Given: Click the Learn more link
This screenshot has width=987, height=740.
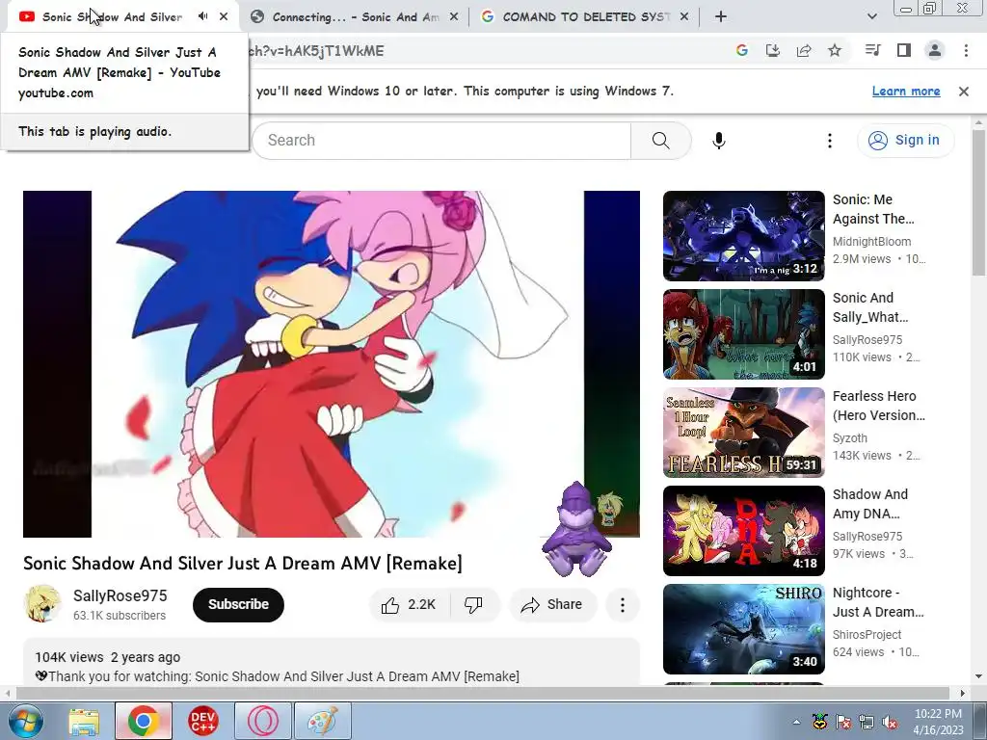Looking at the screenshot, I should (x=906, y=92).
